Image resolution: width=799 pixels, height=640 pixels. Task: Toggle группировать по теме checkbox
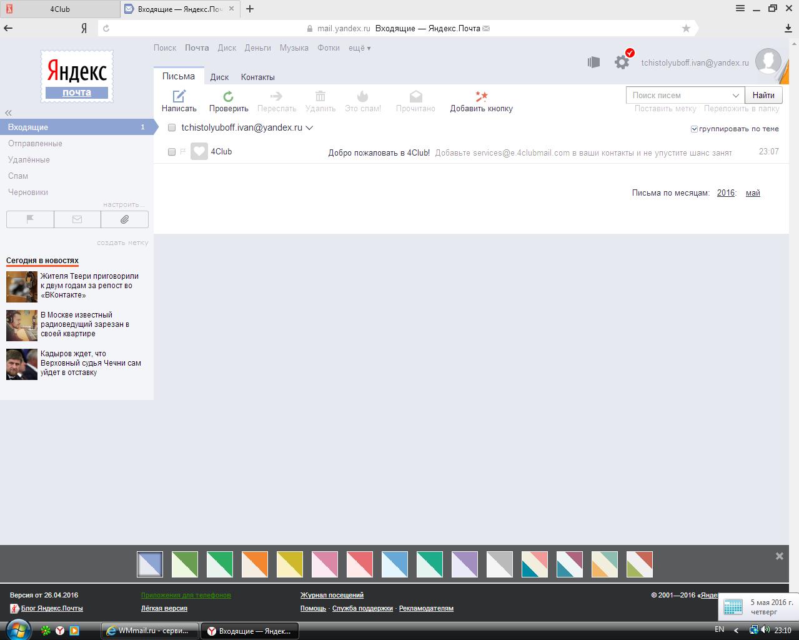(694, 129)
